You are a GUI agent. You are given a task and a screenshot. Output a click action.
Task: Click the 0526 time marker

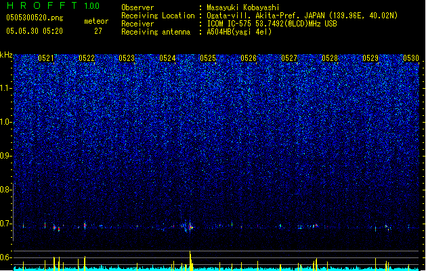pyautogui.click(x=249, y=58)
